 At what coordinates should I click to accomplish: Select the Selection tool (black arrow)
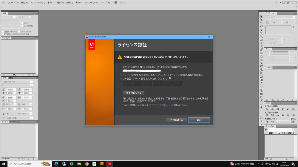pyautogui.click(x=261, y=16)
